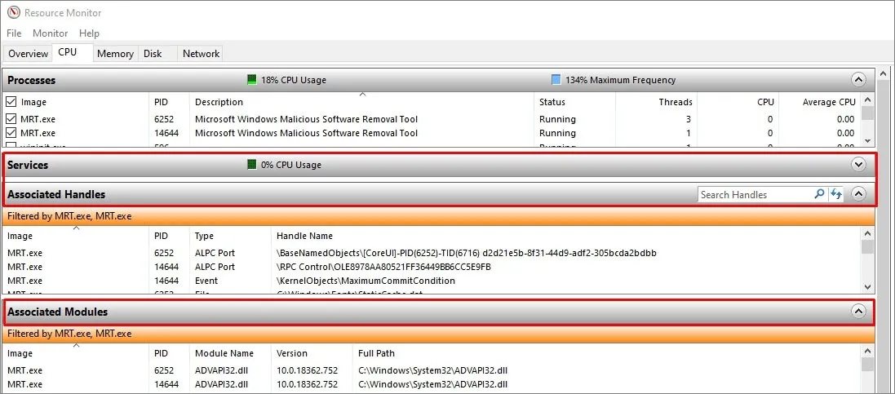Viewport: 895px width, 394px height.
Task: Click the Processes section header title
Action: pyautogui.click(x=31, y=80)
